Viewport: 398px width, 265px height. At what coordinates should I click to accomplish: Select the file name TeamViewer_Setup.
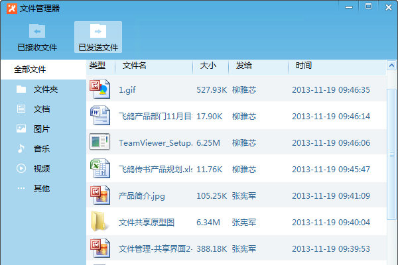coord(156,143)
